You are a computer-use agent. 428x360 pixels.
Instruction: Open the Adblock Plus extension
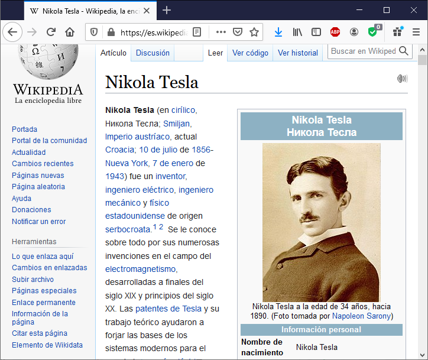tap(335, 32)
